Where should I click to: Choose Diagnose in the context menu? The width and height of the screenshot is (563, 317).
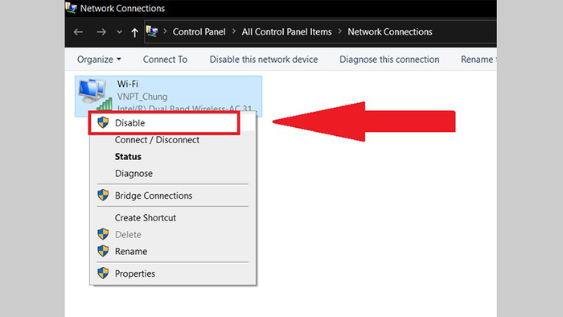pyautogui.click(x=134, y=174)
